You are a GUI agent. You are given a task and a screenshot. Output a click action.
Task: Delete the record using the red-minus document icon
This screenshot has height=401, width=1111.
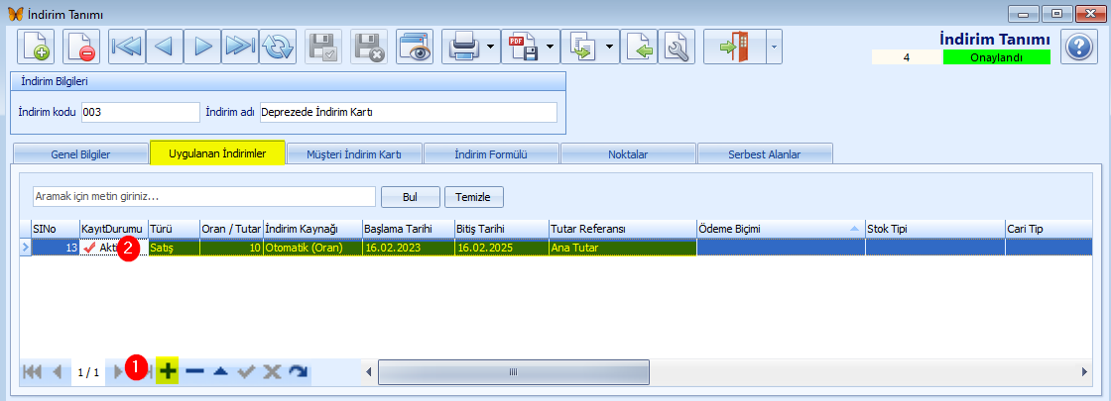(81, 48)
